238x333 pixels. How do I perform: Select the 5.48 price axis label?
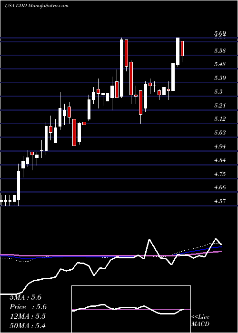(220, 64)
